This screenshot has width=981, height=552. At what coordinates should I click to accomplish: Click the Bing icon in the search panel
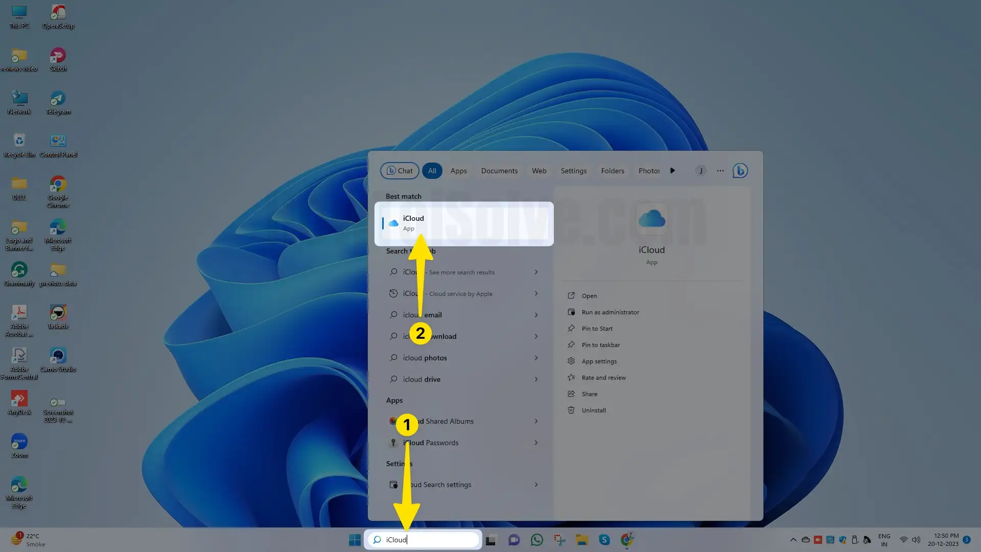click(739, 170)
